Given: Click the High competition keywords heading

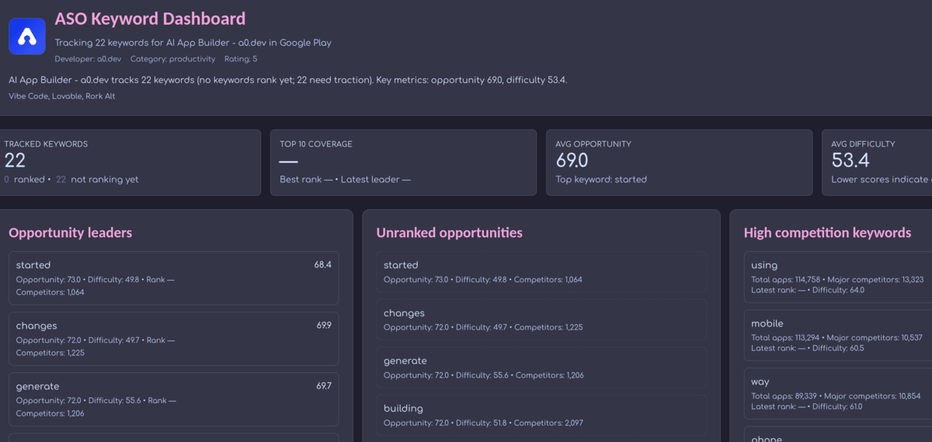Looking at the screenshot, I should (827, 233).
